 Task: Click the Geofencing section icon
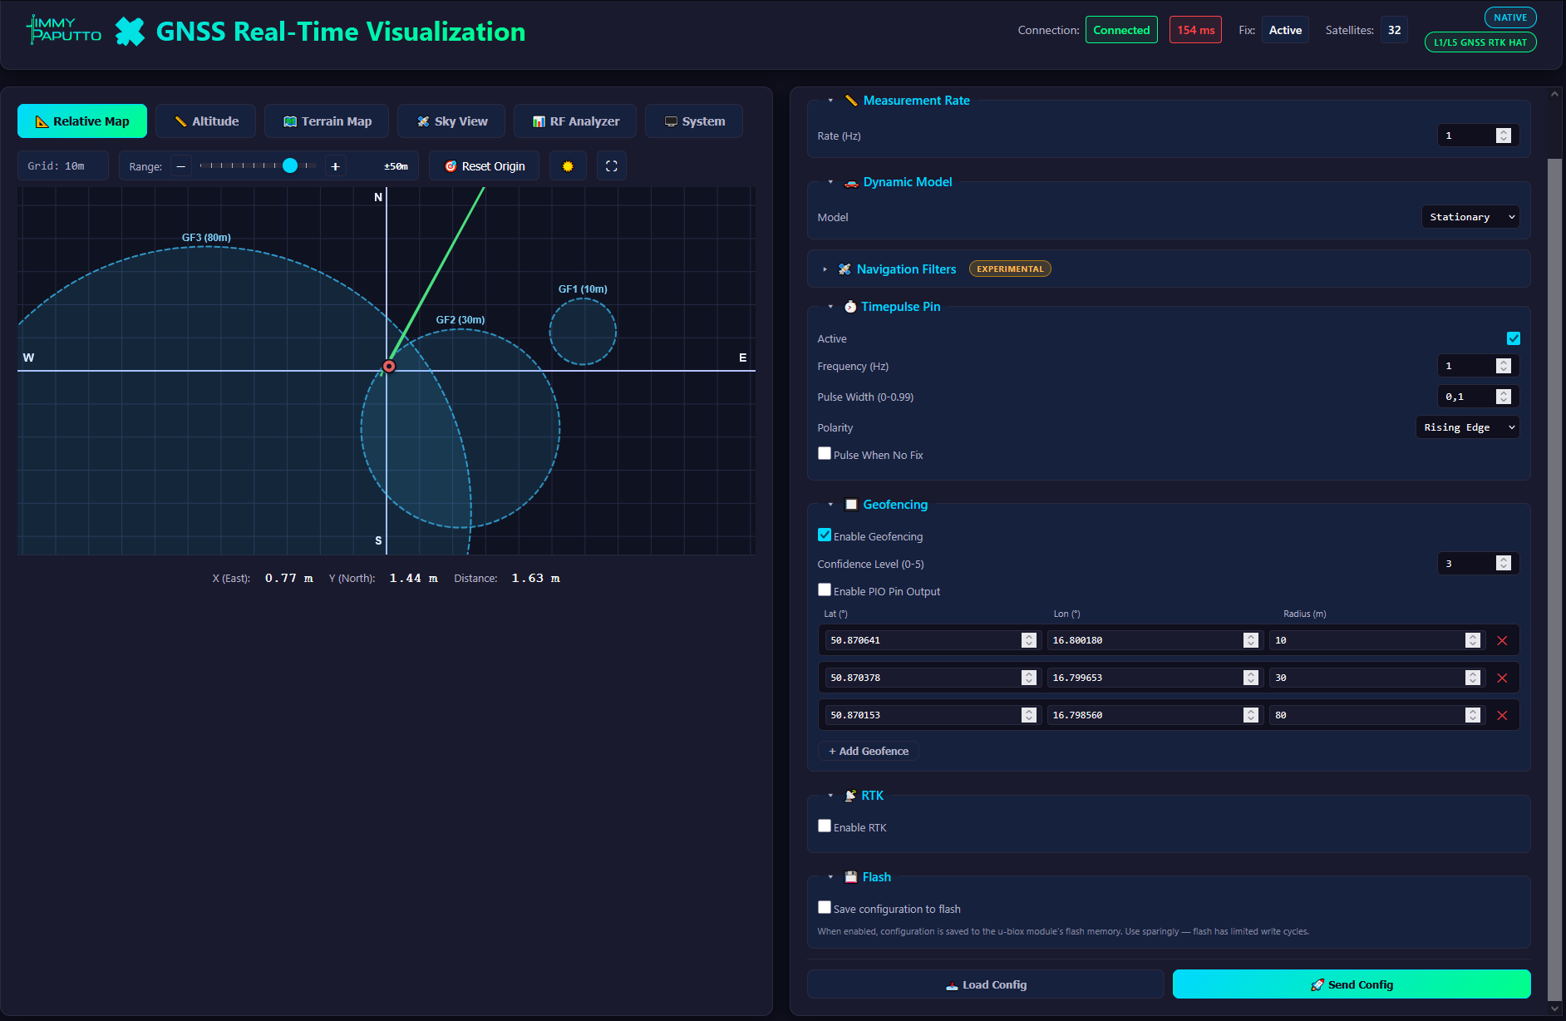pyautogui.click(x=851, y=505)
